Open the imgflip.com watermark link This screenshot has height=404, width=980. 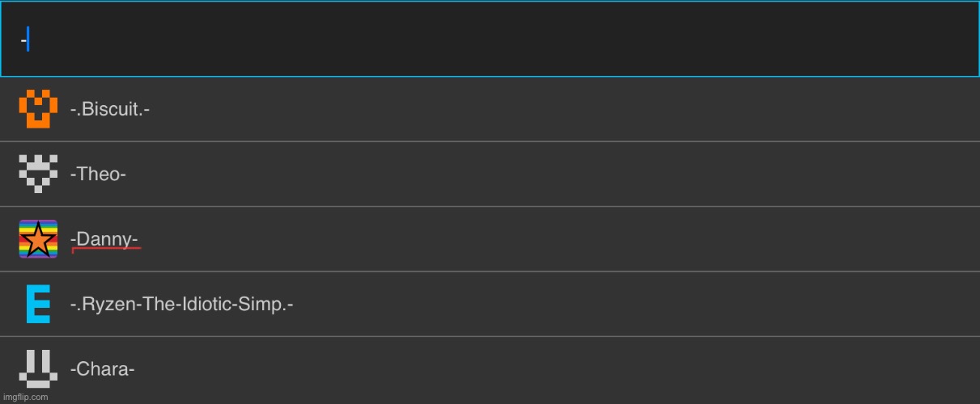25,397
